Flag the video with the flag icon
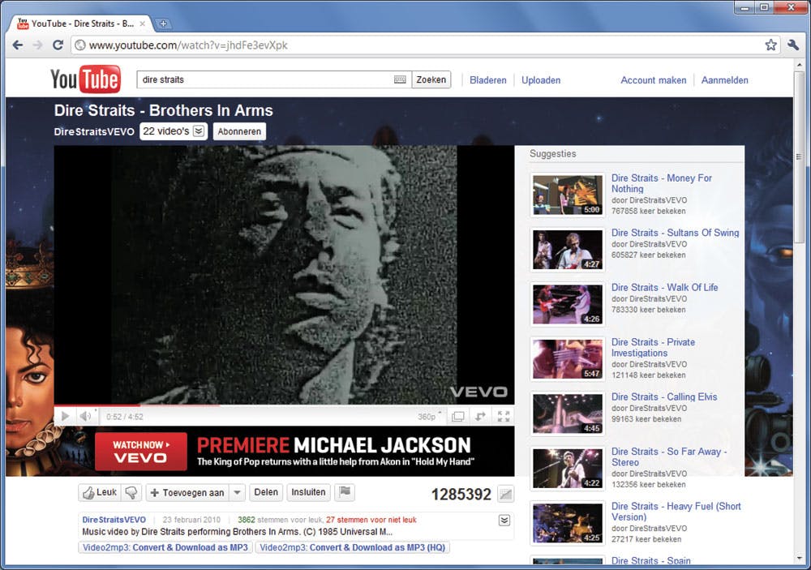811x570 pixels. [x=345, y=492]
